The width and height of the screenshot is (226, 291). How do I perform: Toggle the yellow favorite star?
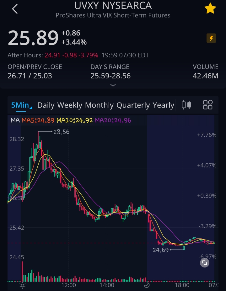pos(210,8)
